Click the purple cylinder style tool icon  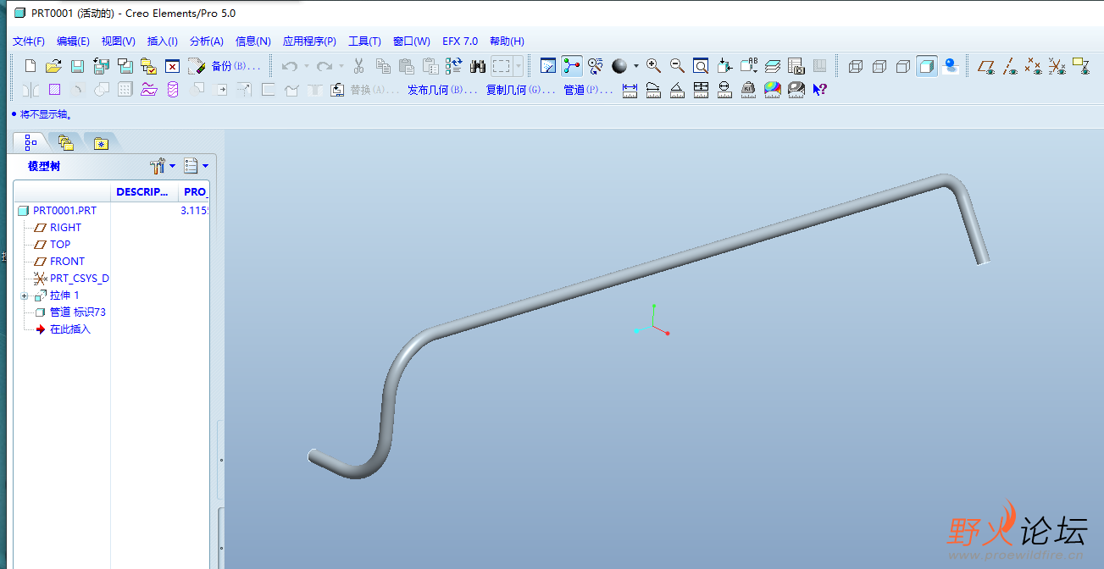pyautogui.click(x=173, y=89)
